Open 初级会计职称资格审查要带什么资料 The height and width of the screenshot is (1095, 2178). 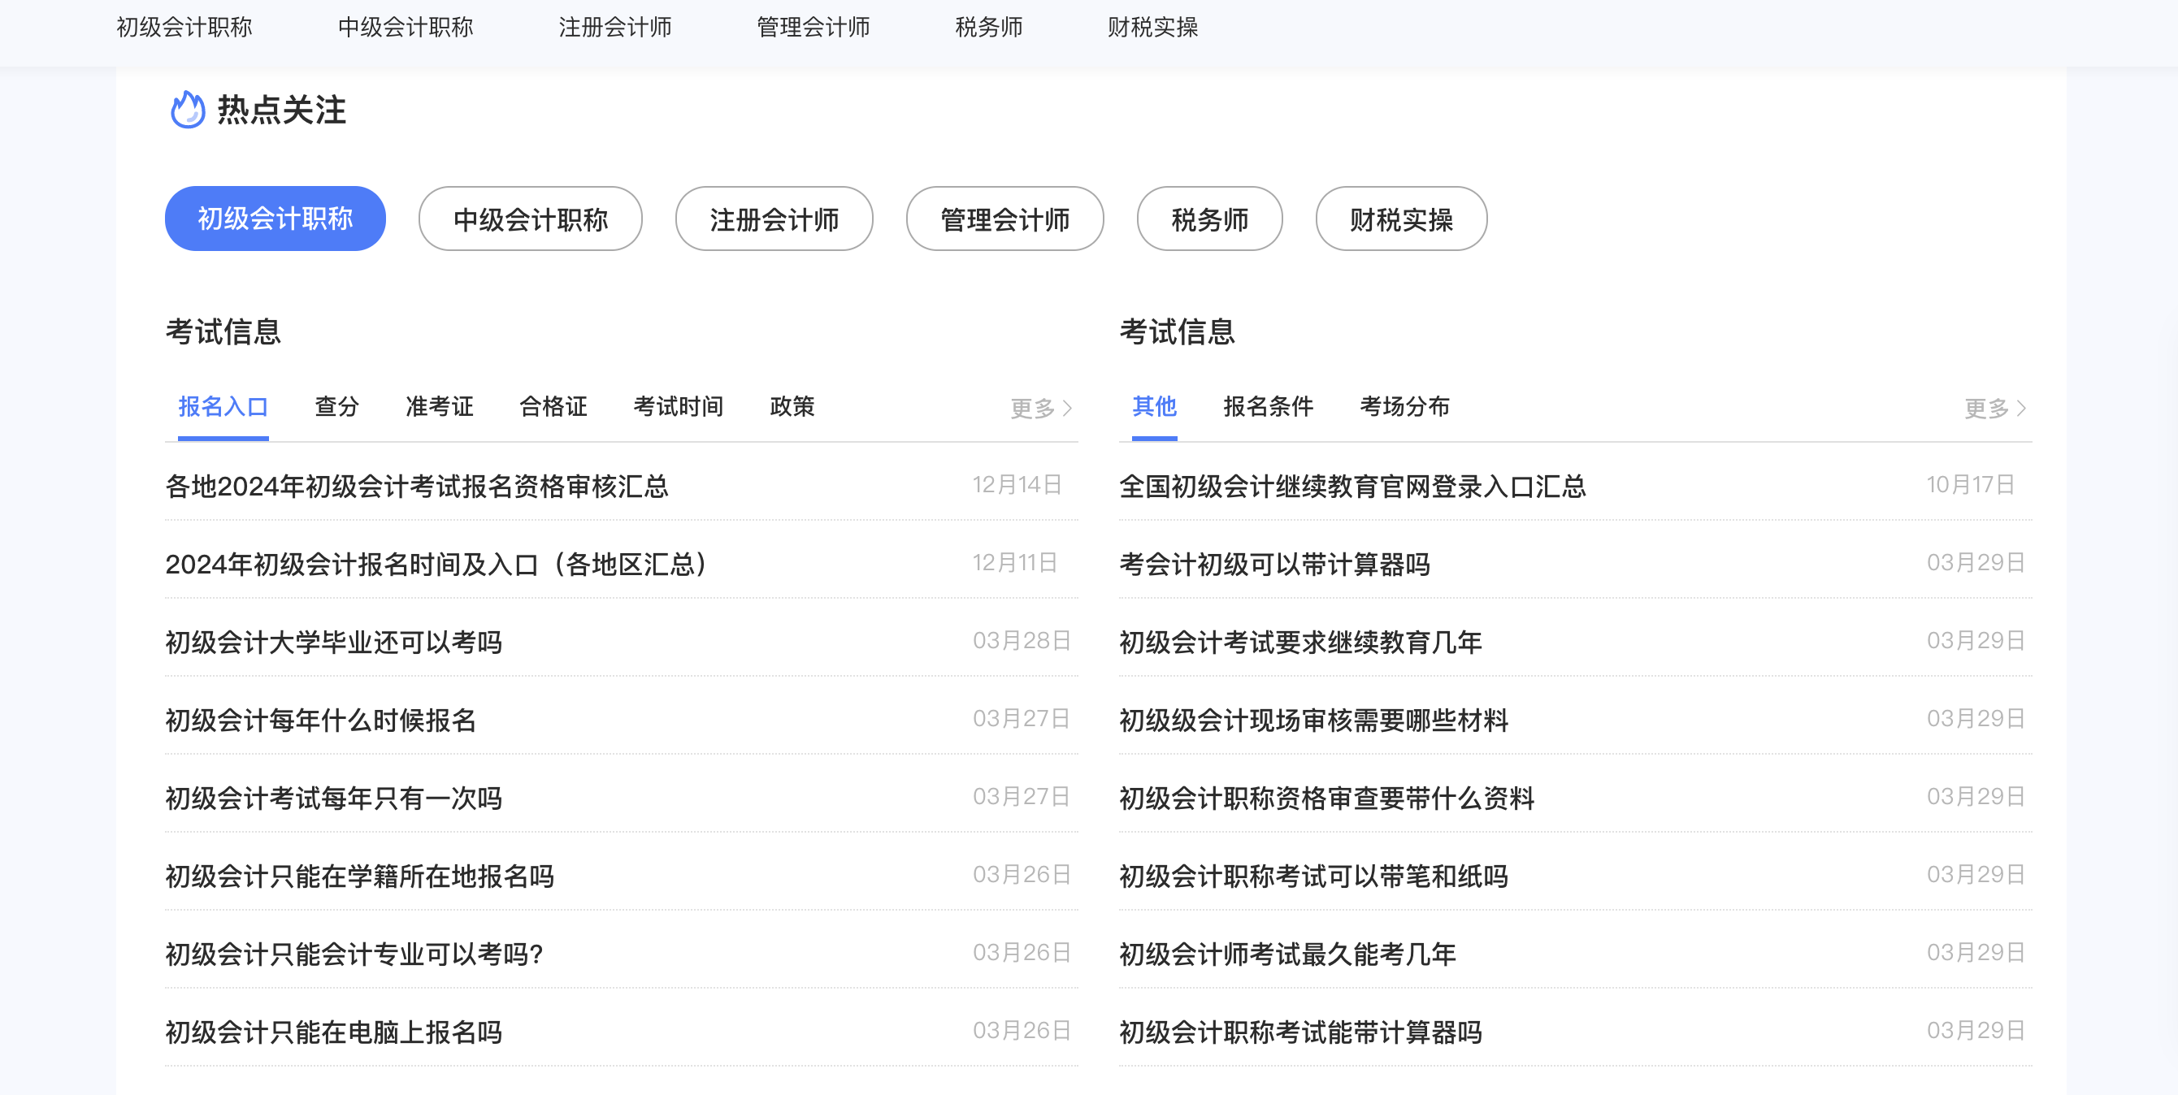pyautogui.click(x=1327, y=799)
